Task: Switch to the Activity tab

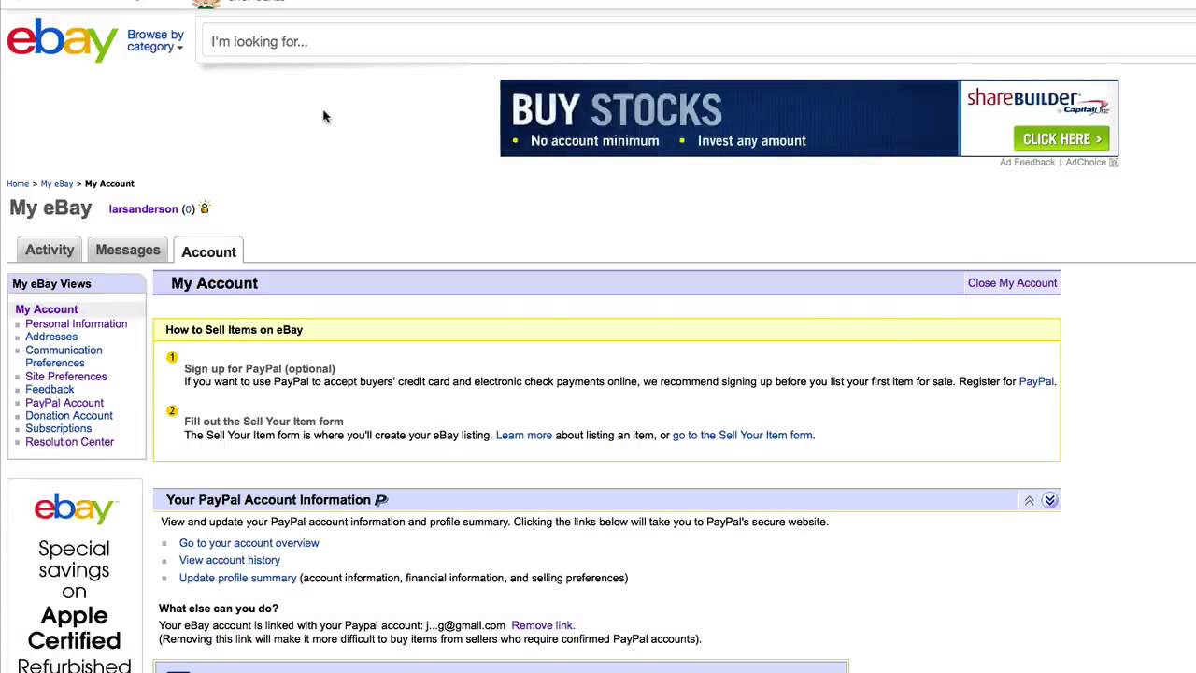Action: [x=50, y=250]
